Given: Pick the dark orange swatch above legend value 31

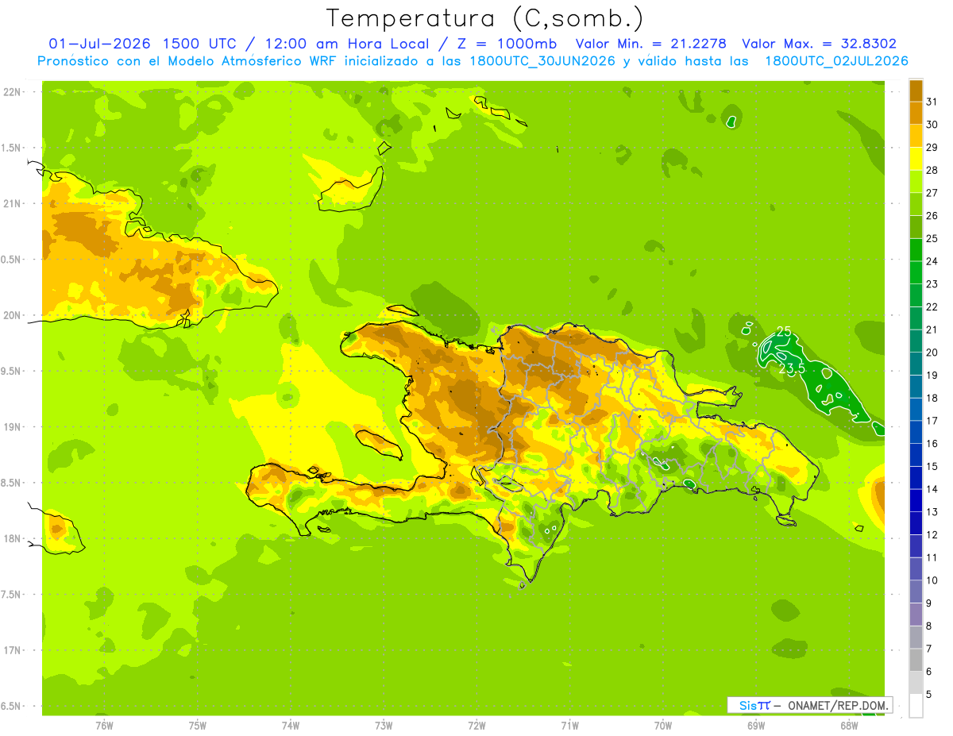Looking at the screenshot, I should pyautogui.click(x=916, y=90).
